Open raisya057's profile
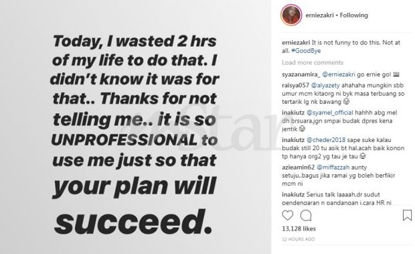 [x=295, y=85]
